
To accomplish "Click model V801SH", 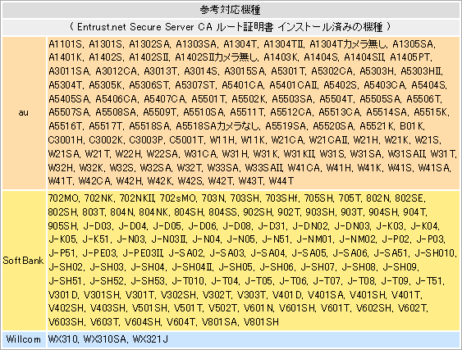I will point(261,322).
